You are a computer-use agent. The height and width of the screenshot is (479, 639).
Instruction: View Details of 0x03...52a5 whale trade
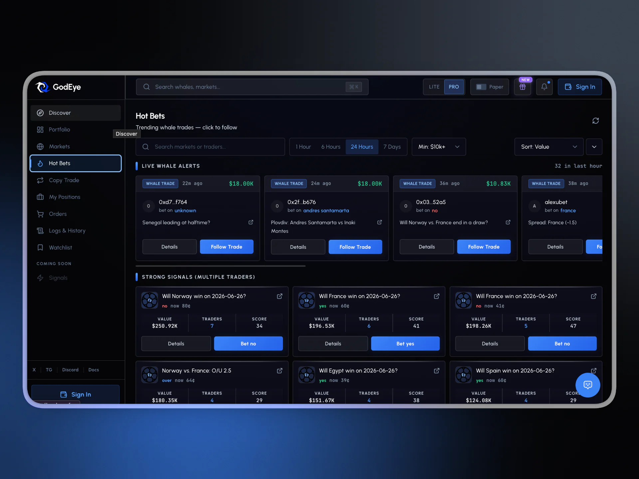coord(427,246)
